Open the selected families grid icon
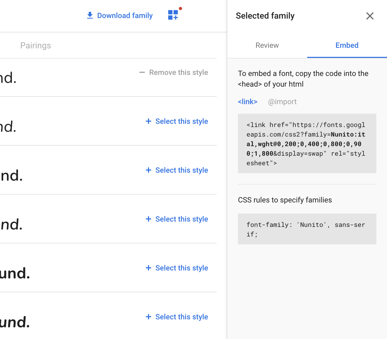This screenshot has width=387, height=339. tap(173, 15)
